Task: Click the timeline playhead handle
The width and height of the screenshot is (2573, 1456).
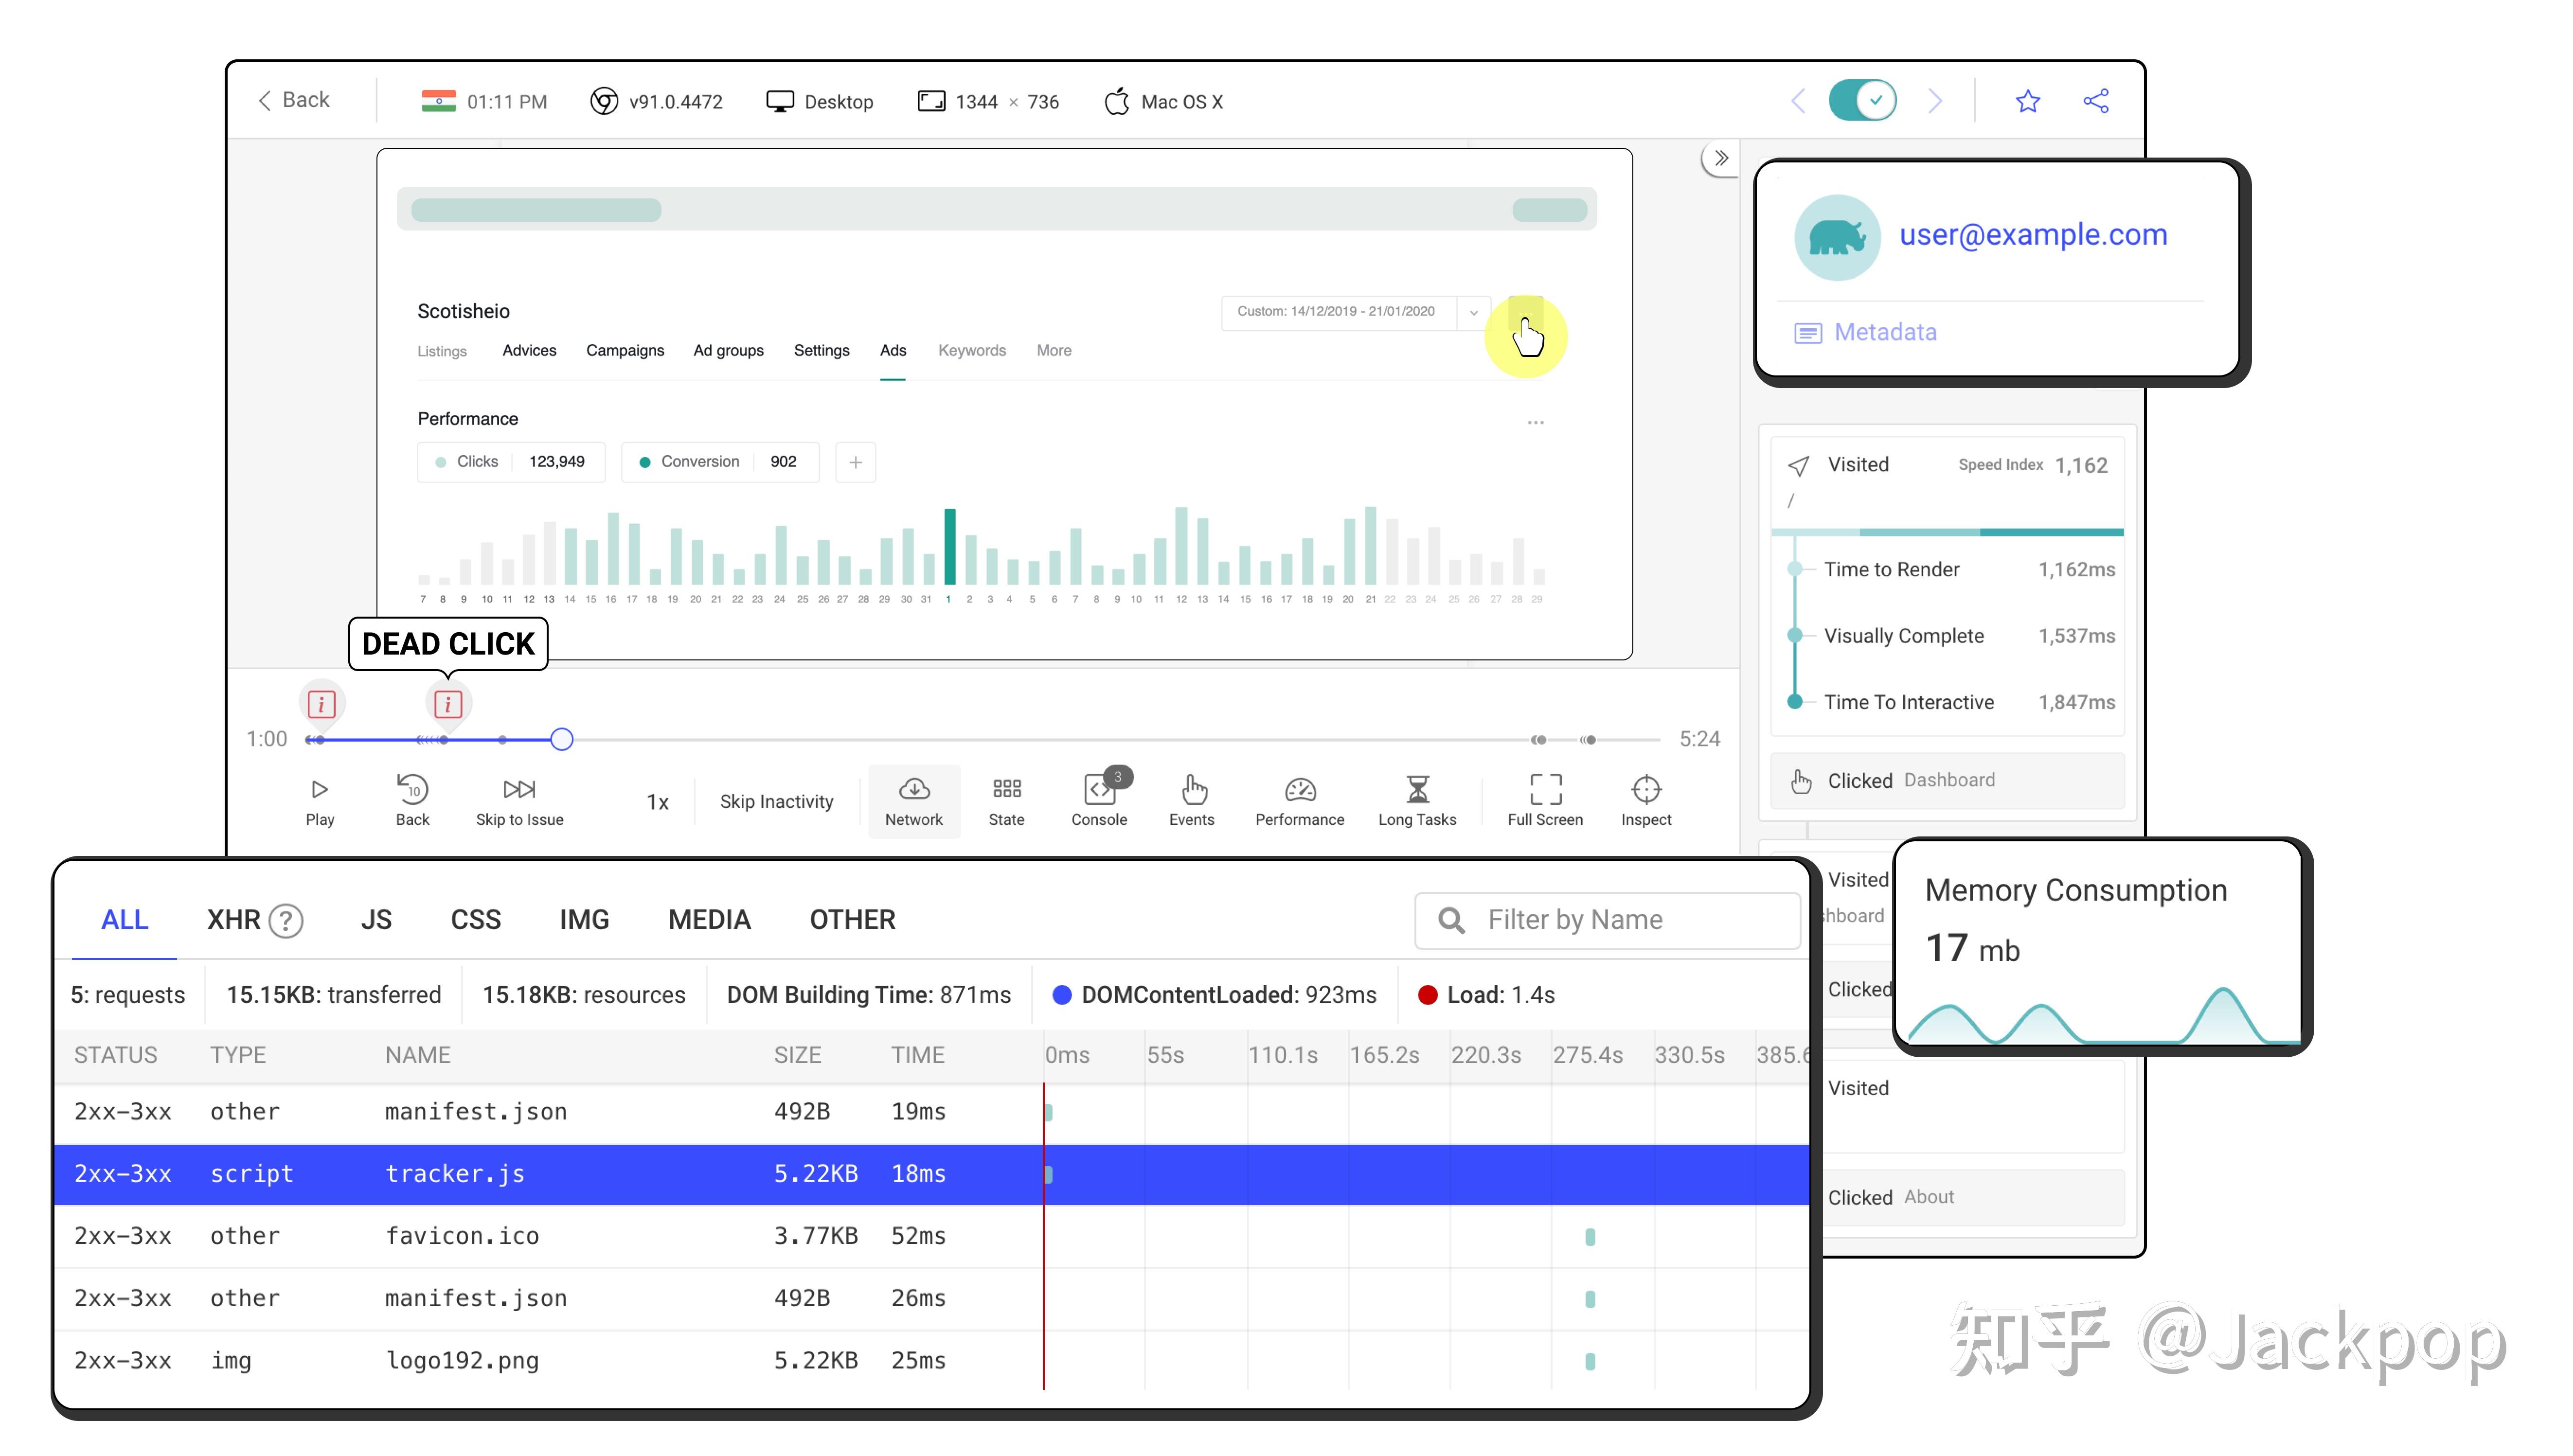Action: pyautogui.click(x=562, y=739)
